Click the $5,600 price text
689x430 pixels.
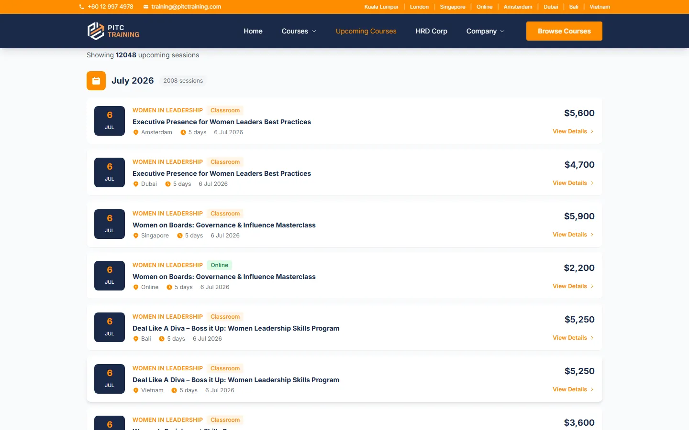579,113
